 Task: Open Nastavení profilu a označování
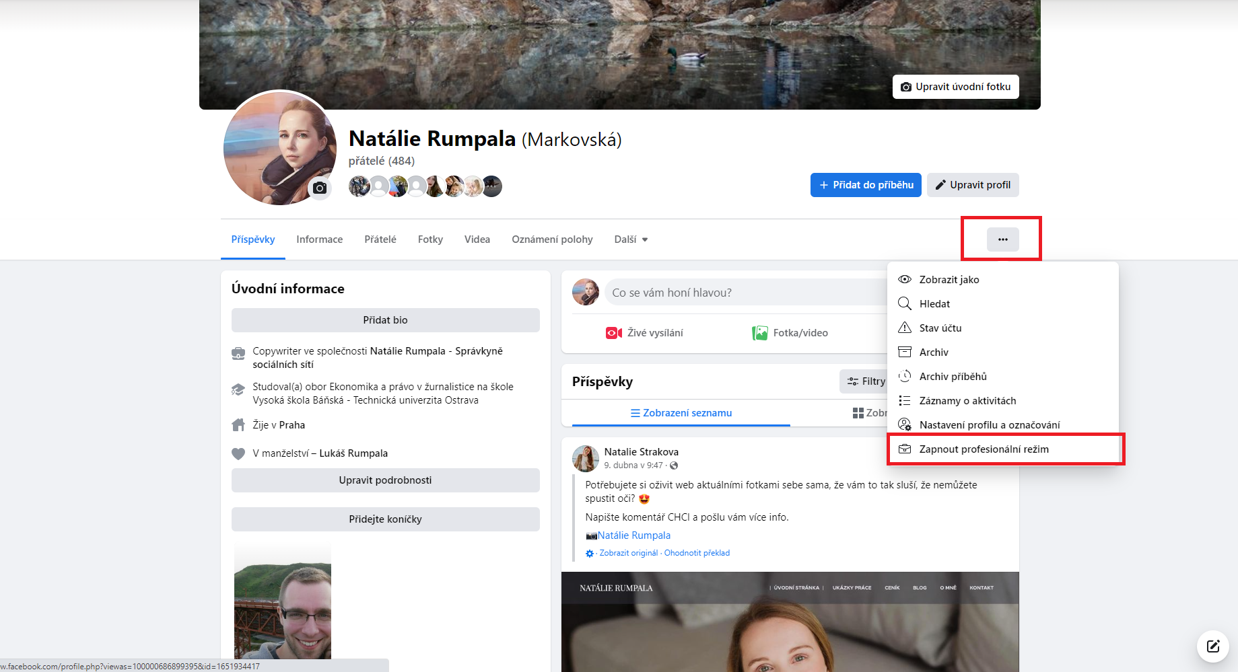(1003, 425)
